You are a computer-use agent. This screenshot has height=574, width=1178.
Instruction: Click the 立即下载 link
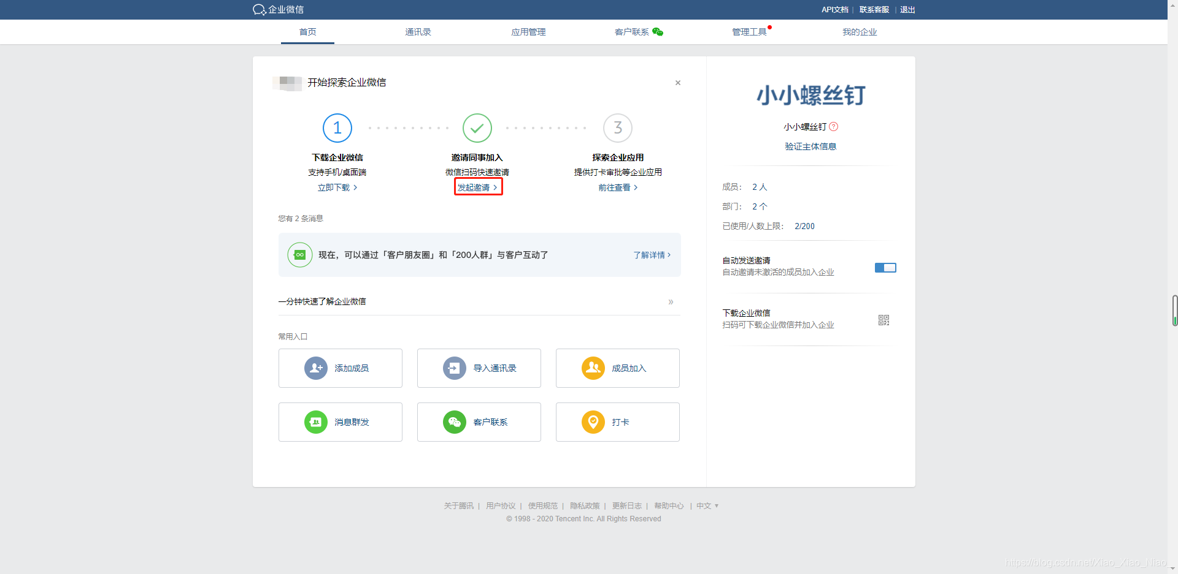click(x=337, y=187)
